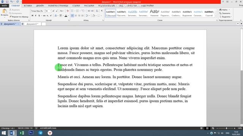Switch to the ССЫЛКИ ribbon tab
The image size is (243, 136).
tap(76, 6)
